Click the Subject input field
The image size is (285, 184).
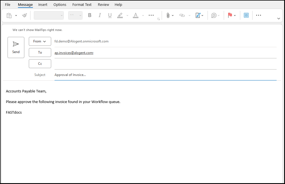(x=165, y=75)
